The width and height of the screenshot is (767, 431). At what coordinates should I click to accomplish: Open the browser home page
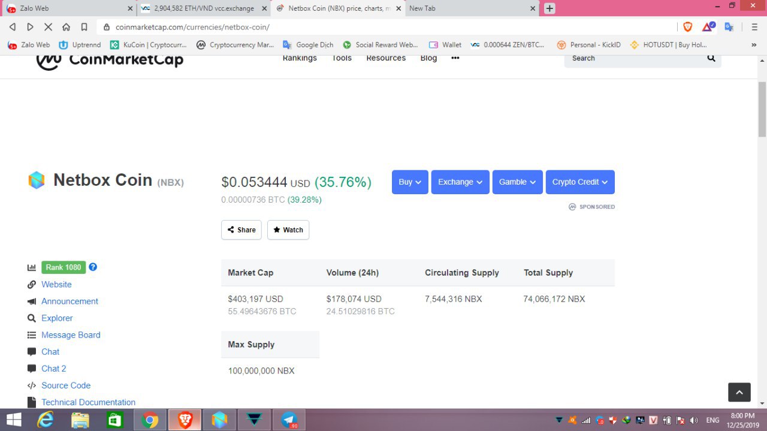coord(67,27)
